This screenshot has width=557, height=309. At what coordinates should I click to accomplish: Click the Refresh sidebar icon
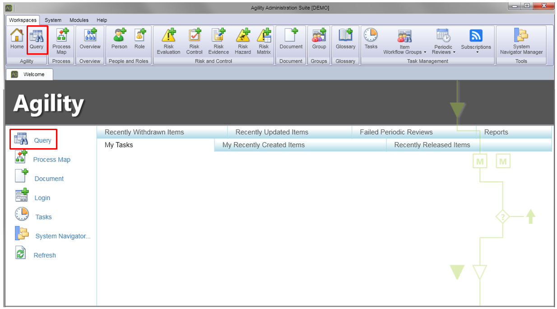(x=21, y=253)
